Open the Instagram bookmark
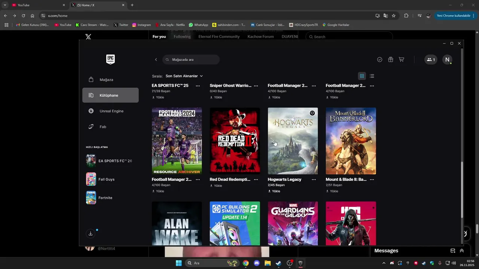The height and width of the screenshot is (269, 479). click(141, 25)
